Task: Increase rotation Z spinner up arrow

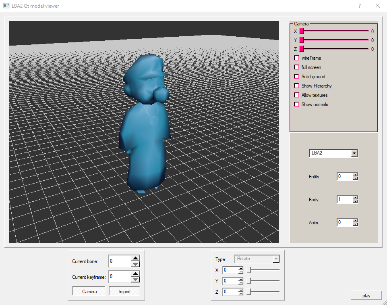Action: pos(241,290)
